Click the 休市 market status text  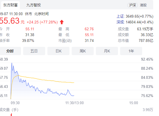pos(28,14)
